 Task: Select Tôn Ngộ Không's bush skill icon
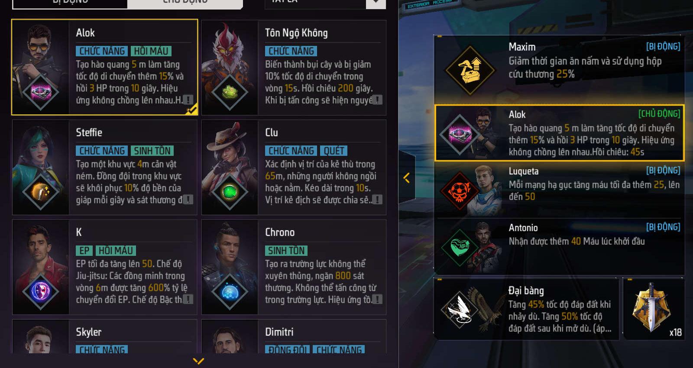pos(230,92)
